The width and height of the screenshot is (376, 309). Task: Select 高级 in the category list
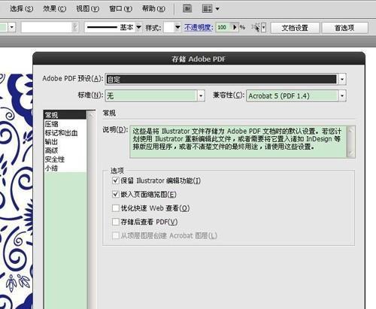click(x=65, y=150)
